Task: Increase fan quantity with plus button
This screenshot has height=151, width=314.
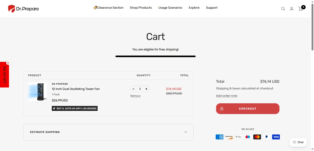Action: pos(146,89)
